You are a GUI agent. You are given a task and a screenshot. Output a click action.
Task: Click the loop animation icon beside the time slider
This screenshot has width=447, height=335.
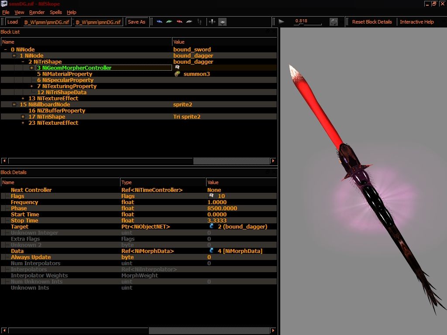tap(334, 22)
